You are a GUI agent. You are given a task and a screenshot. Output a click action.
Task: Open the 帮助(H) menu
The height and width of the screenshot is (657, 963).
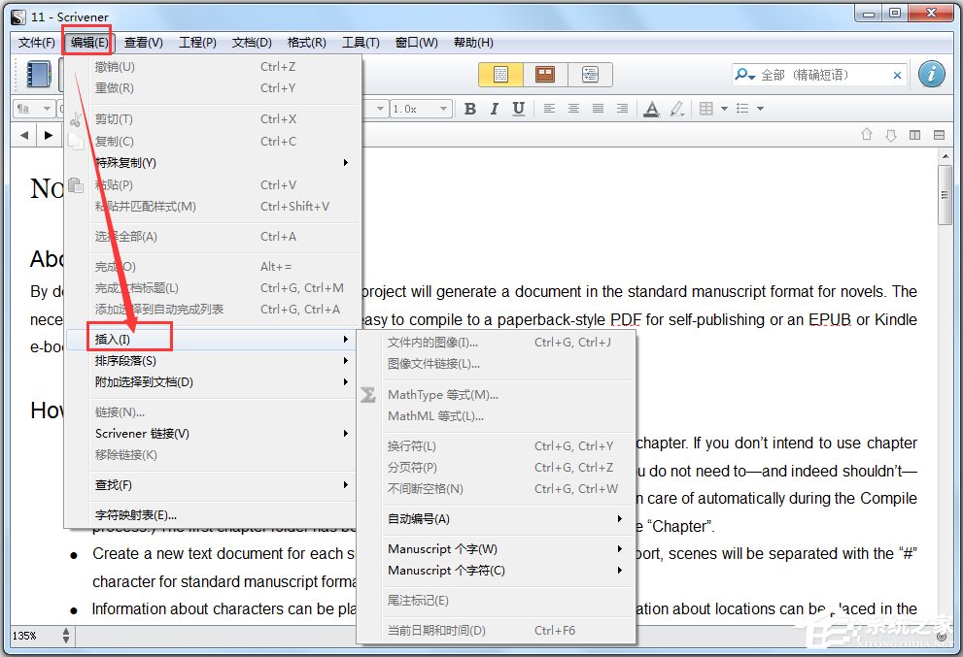point(473,43)
